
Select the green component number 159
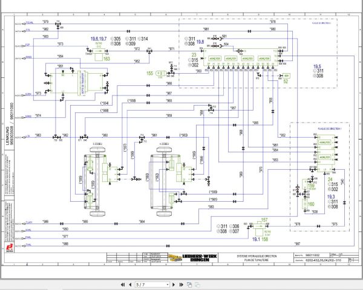pyautogui.click(x=311, y=185)
